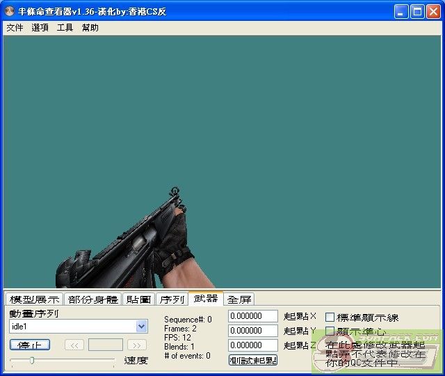Screen dimensions: 445x376
Task: Click the 'Frames: 2' text
Action: pyautogui.click(x=180, y=329)
